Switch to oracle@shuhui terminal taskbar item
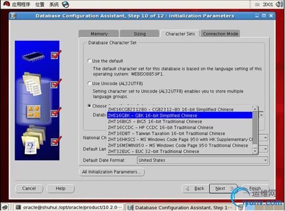Image resolution: width=285 pixels, height=211 pixels. [x=68, y=207]
